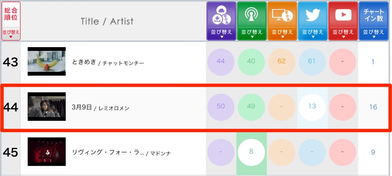Click artist name チャットモンチー
The height and width of the screenshot is (176, 392).
point(124,63)
